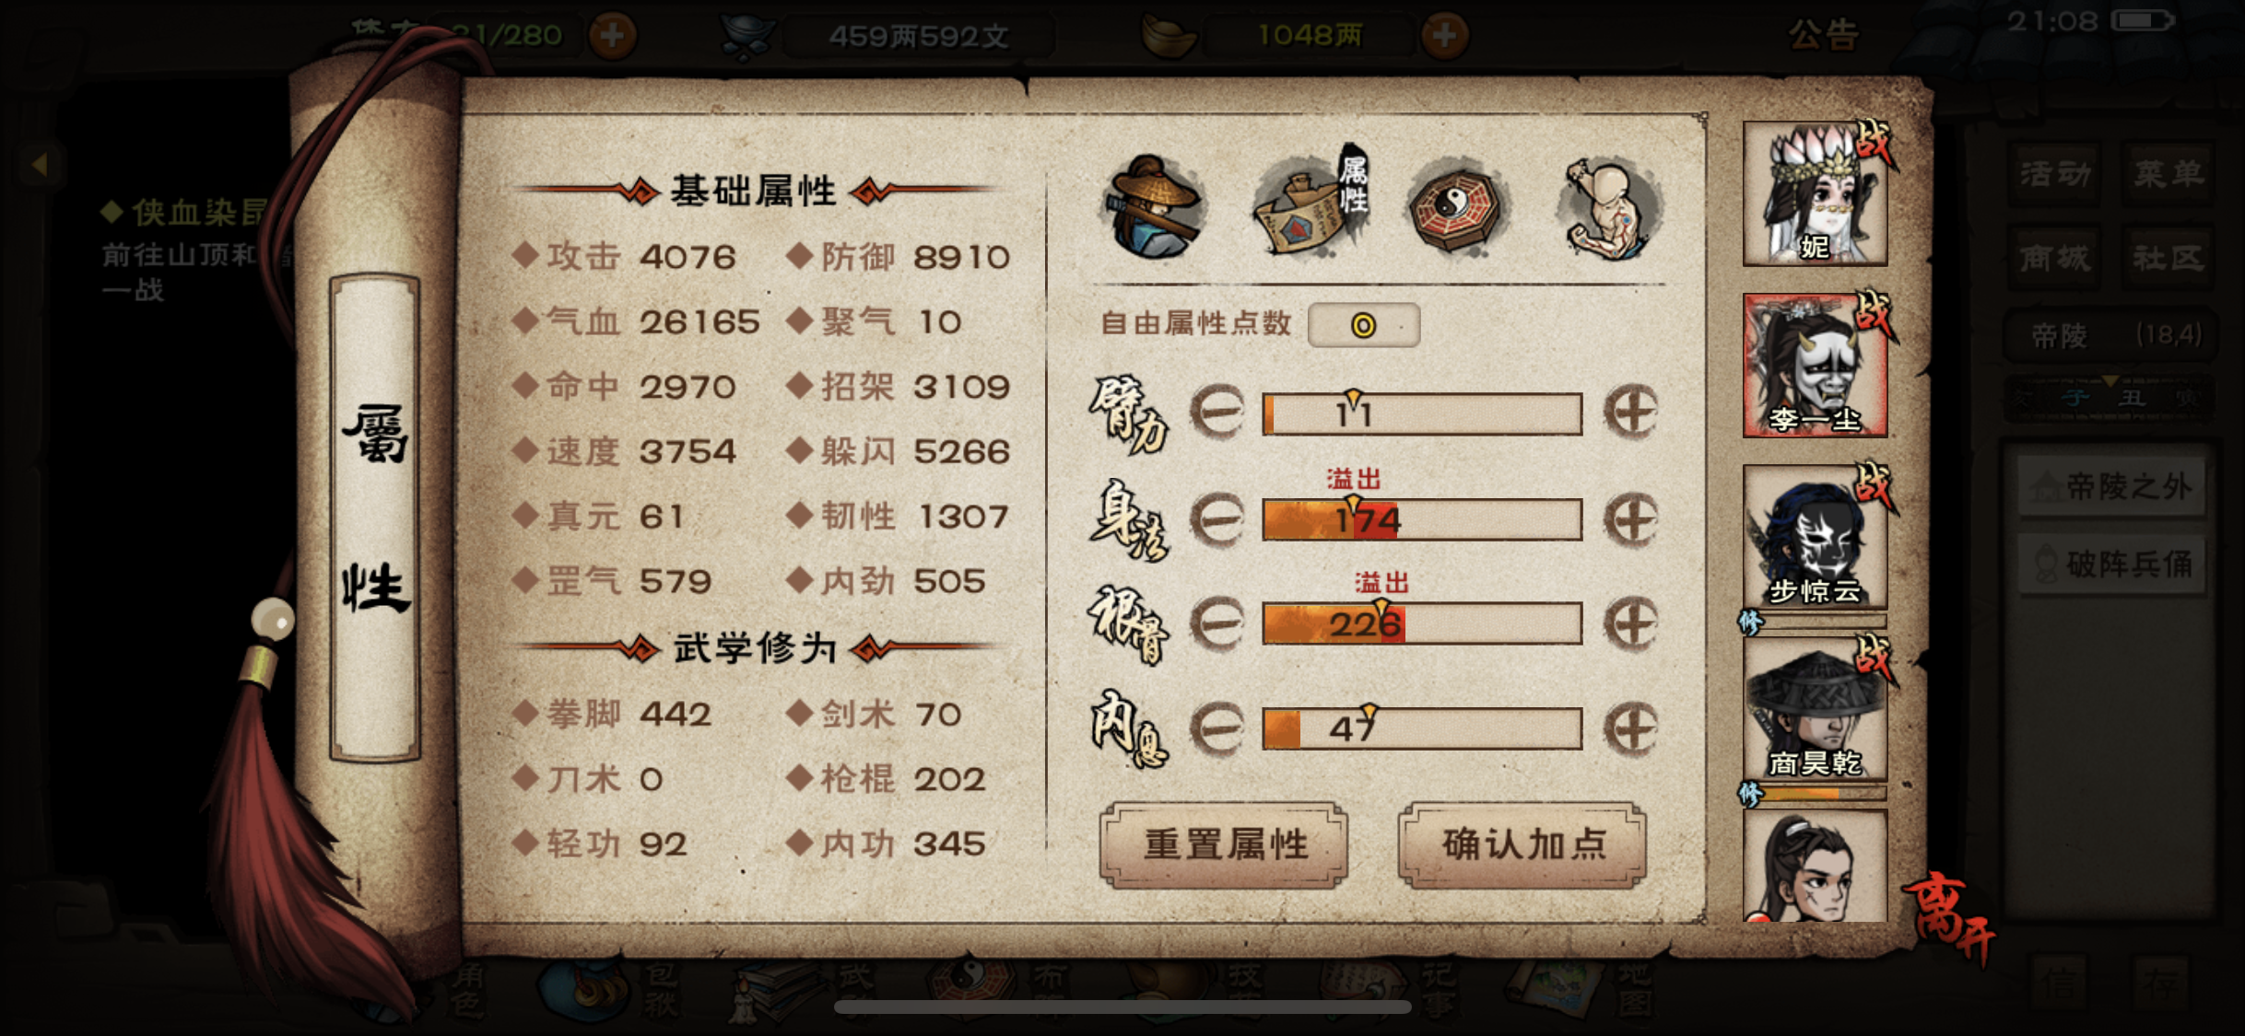Screen dimensions: 2245x1036
Task: Decrease 内息 with the minus button
Action: click(1217, 729)
